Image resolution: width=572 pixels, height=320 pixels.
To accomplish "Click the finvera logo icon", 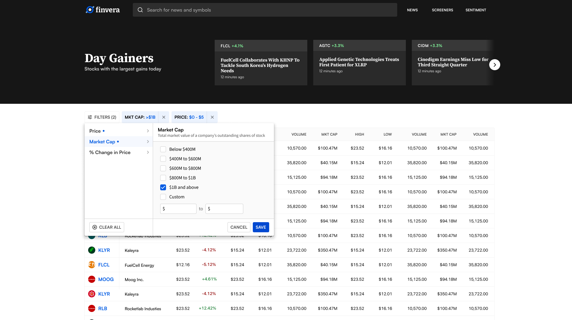I will pyautogui.click(x=90, y=10).
